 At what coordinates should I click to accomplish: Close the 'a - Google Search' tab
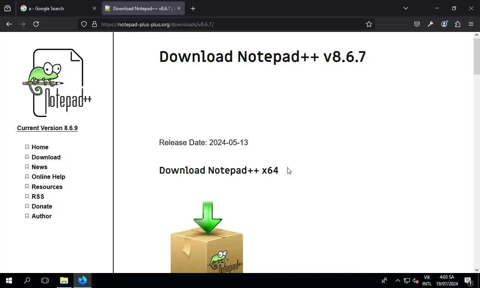(x=94, y=8)
